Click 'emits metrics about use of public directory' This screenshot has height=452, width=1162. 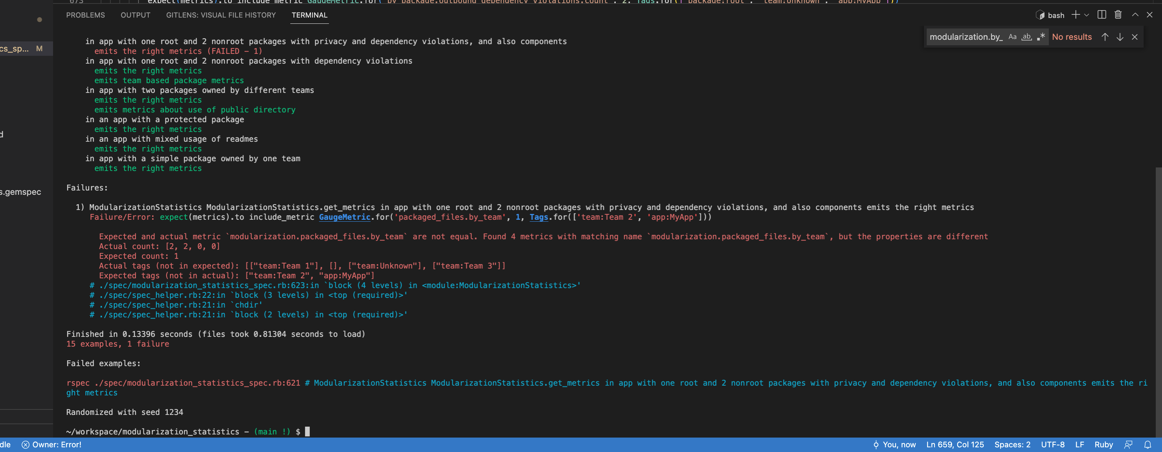click(x=195, y=110)
